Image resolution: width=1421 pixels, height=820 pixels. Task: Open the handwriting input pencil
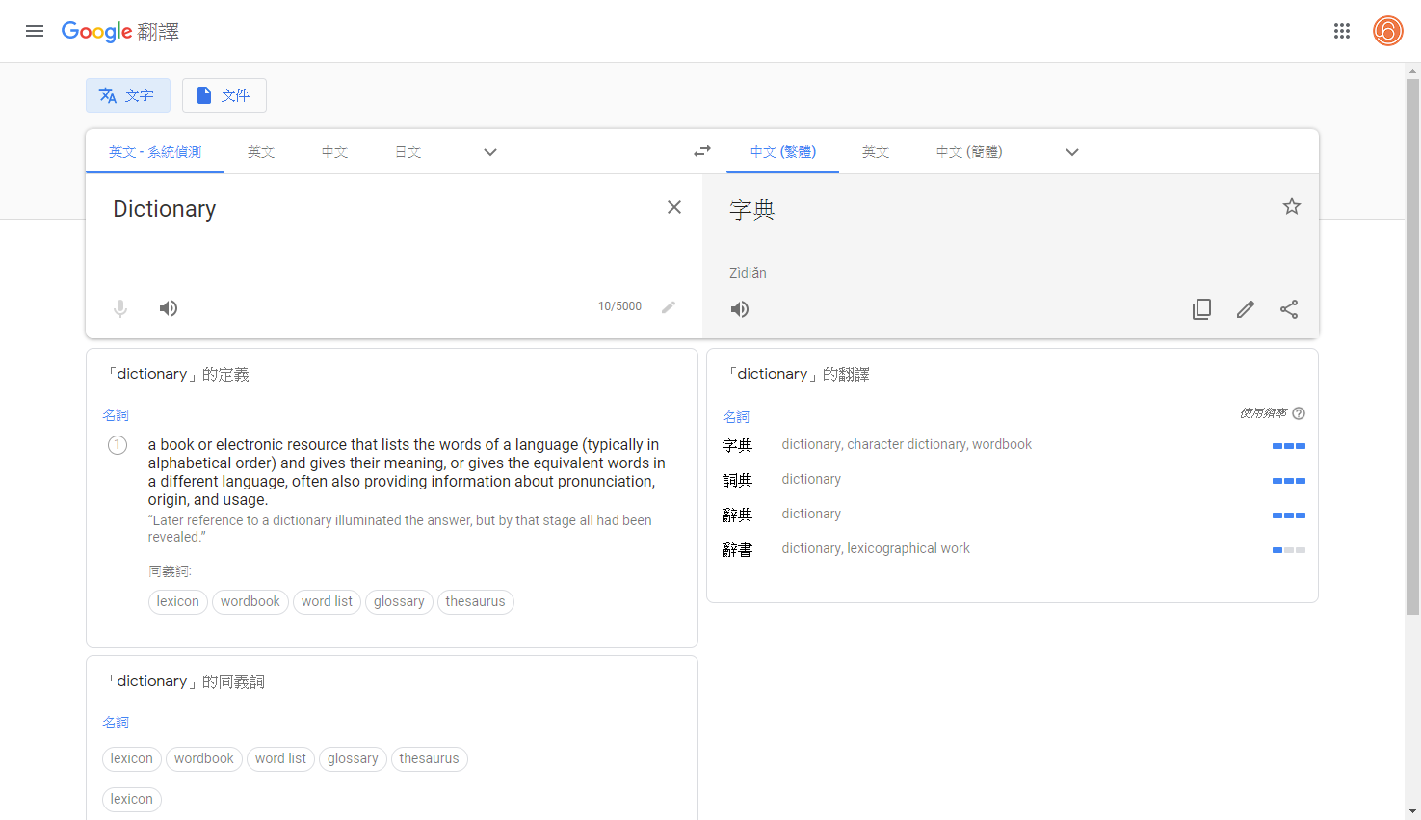point(669,306)
